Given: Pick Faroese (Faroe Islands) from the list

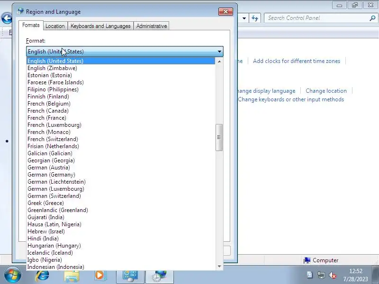Looking at the screenshot, I should (x=120, y=82).
